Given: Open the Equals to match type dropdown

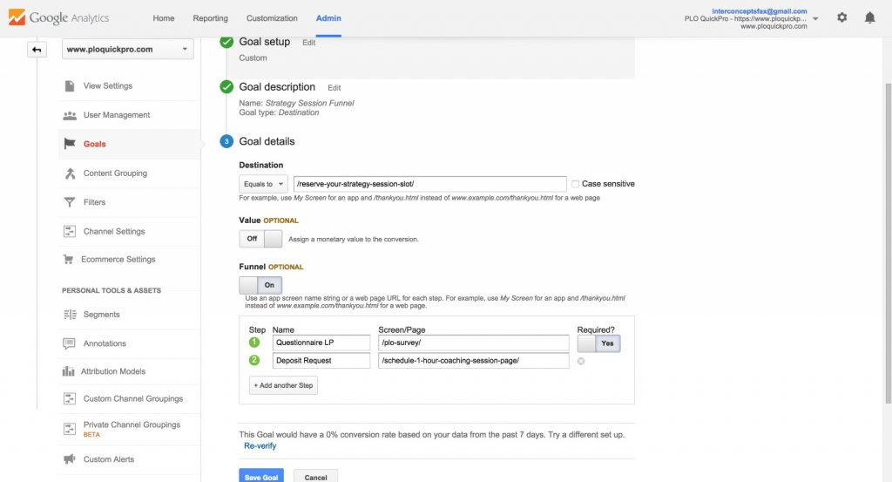Looking at the screenshot, I should coord(264,184).
